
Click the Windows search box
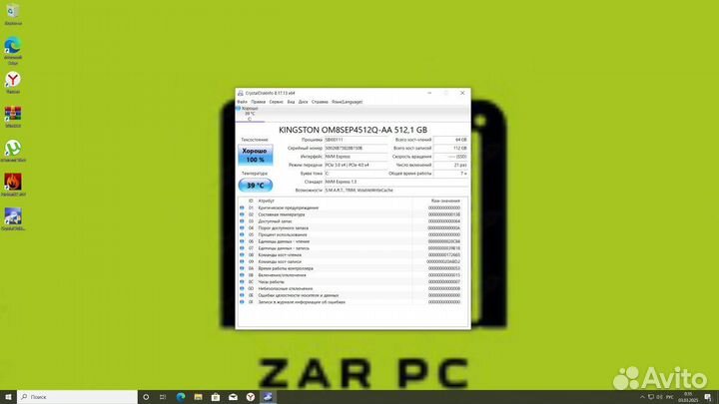coord(78,397)
